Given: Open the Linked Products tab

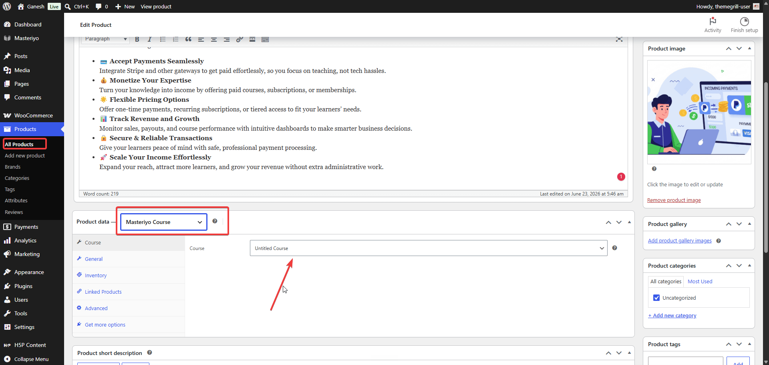Looking at the screenshot, I should pos(129,292).
